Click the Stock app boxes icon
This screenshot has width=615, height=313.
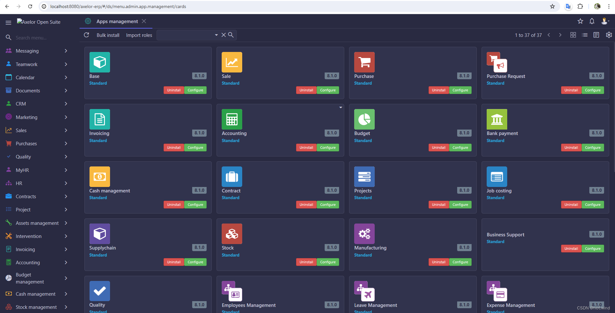tap(232, 234)
